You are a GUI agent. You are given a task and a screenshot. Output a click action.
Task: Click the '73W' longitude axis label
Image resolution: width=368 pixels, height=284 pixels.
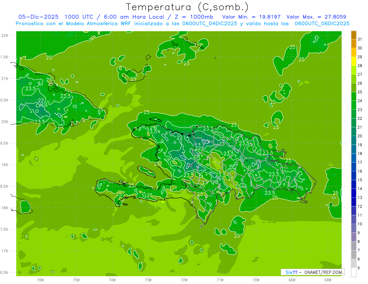148,280
